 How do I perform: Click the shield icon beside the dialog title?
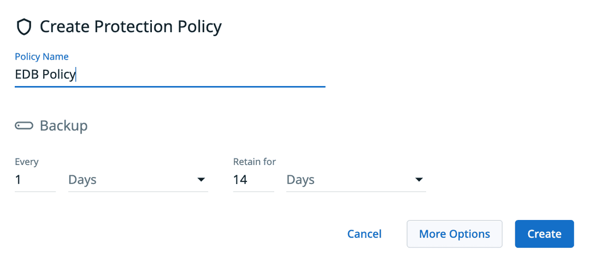[25, 27]
